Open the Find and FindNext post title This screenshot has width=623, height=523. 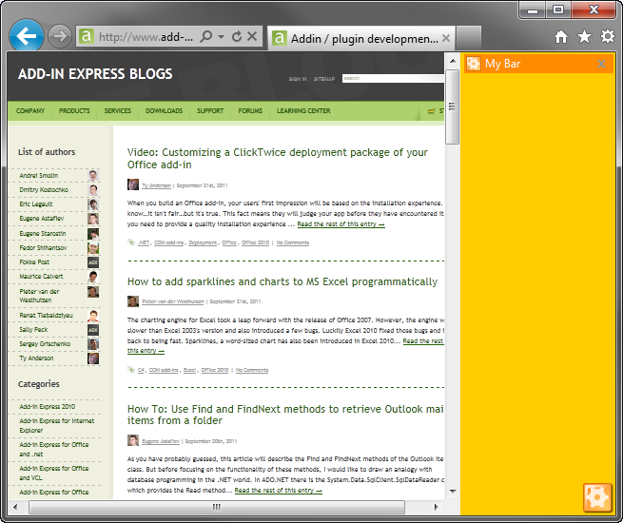[x=285, y=415]
